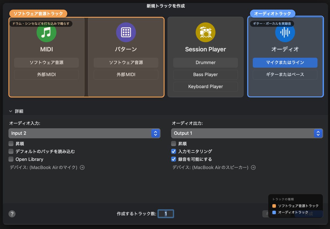This screenshot has height=229, width=330.
Task: Choose ソフトウェア音源 under パターン
Action: pos(126,62)
